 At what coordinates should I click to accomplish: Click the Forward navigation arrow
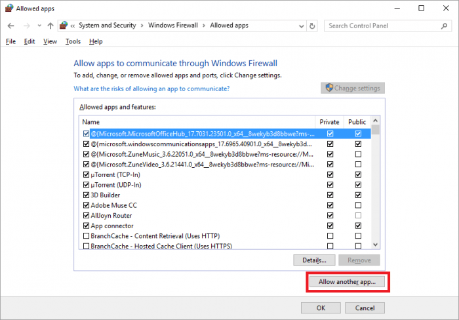point(27,26)
